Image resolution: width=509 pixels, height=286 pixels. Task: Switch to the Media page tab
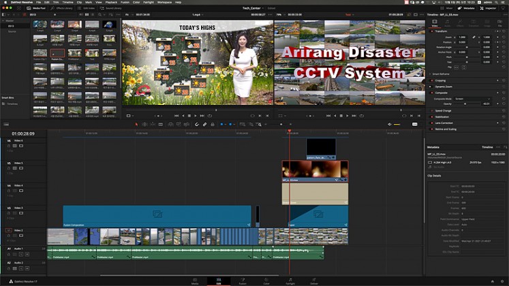point(195,281)
